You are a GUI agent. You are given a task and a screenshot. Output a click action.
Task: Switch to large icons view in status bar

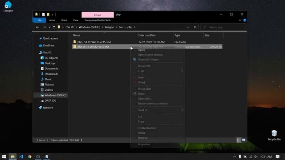pyautogui.click(x=244, y=140)
